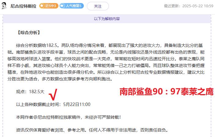
Task: Click the red checkmark icon
Action: [53, 94]
